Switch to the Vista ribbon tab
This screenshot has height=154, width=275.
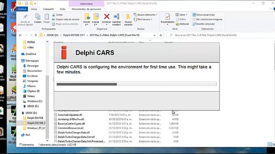[62, 9]
